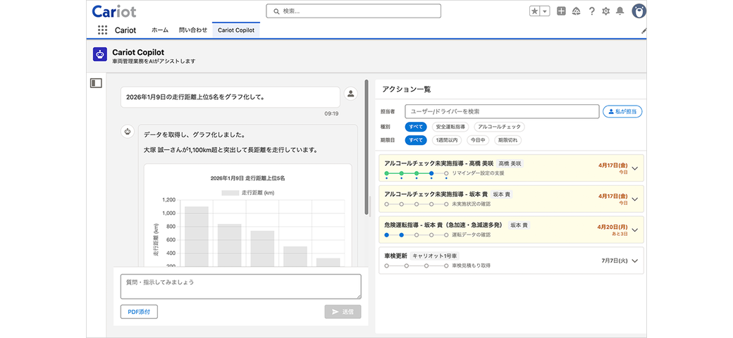Click the Cariot logo

click(x=114, y=11)
